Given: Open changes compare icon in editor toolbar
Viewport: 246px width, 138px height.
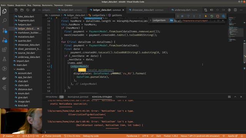Looking at the screenshot, I should click(206, 10).
